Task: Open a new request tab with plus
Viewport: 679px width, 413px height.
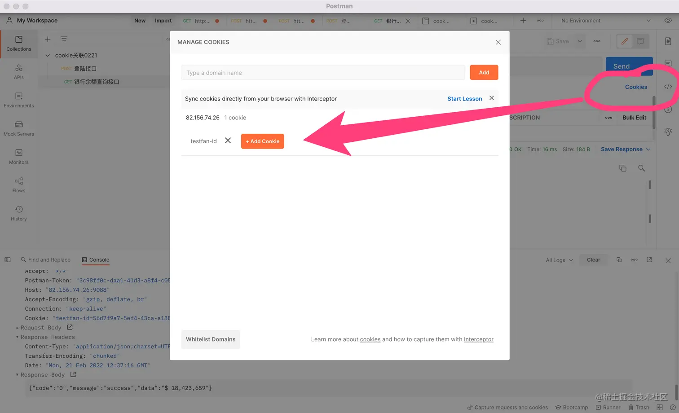Action: click(523, 21)
